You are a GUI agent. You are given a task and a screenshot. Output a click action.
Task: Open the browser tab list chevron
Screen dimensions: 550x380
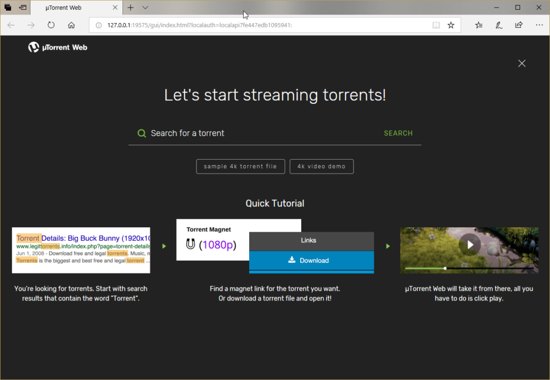pyautogui.click(x=145, y=8)
